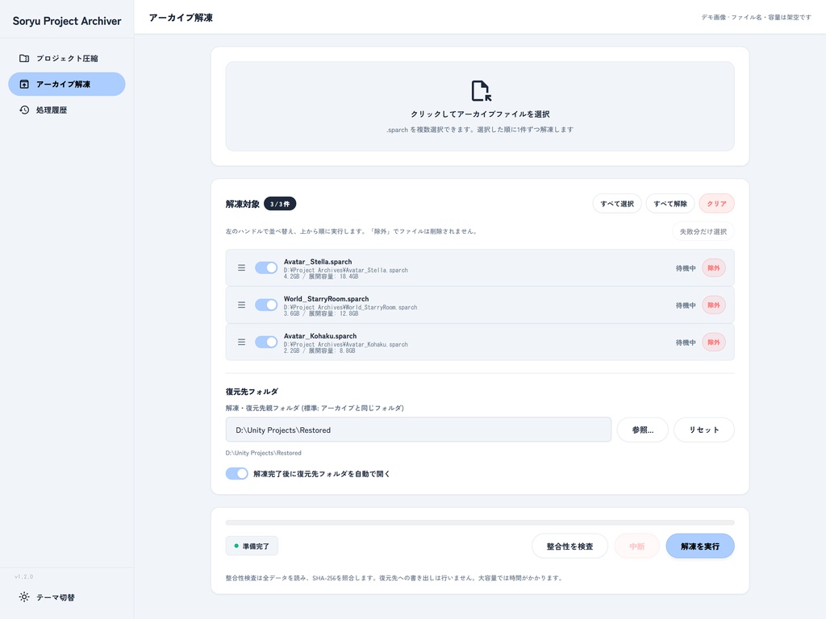Screen dimensions: 826x619
Task: Grab the drag handle for Avatar_Kohaku.sparch
Action: point(241,342)
